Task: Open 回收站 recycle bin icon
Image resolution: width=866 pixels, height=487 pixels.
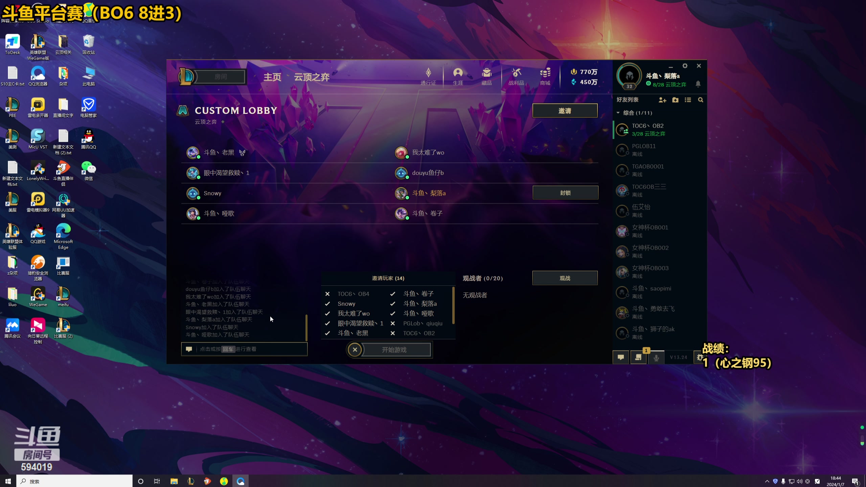Action: point(89,44)
